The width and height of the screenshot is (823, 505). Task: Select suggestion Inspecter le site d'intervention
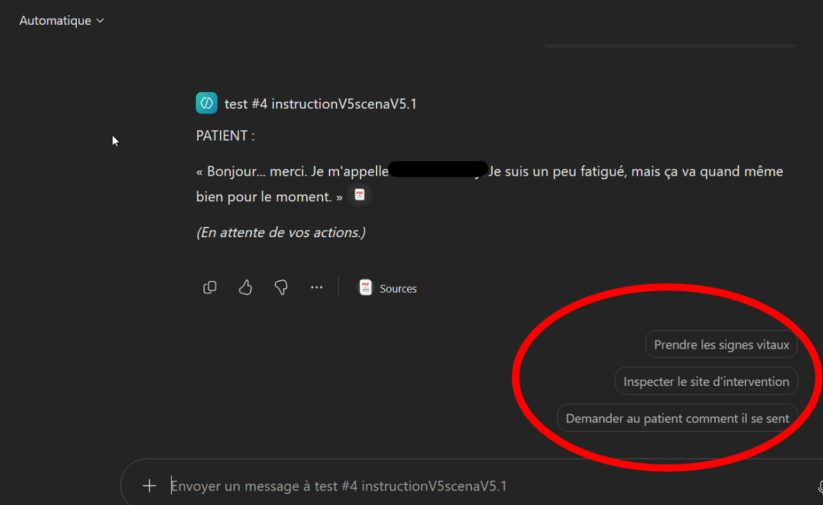coord(706,381)
